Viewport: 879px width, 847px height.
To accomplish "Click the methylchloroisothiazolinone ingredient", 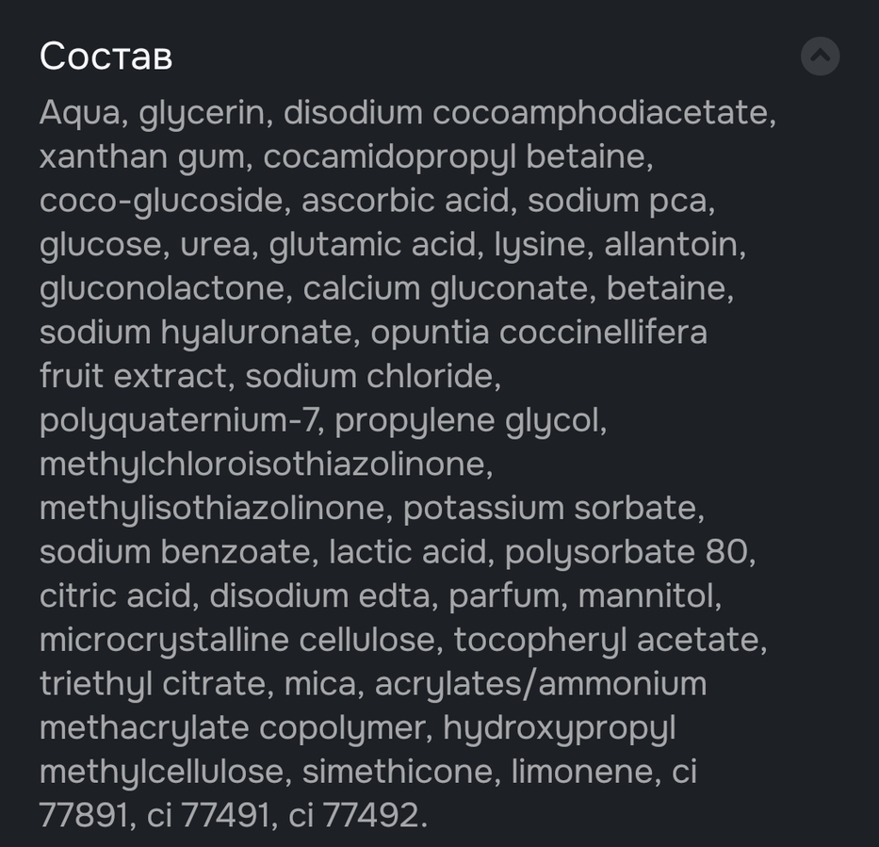I will tap(265, 464).
